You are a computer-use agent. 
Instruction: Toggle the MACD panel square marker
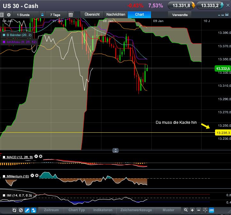click(x=4, y=157)
